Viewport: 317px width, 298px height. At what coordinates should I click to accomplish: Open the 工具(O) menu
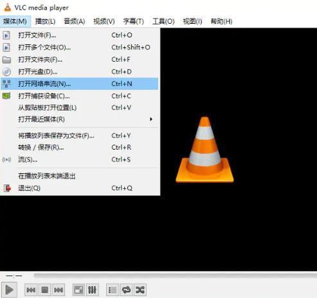point(163,21)
